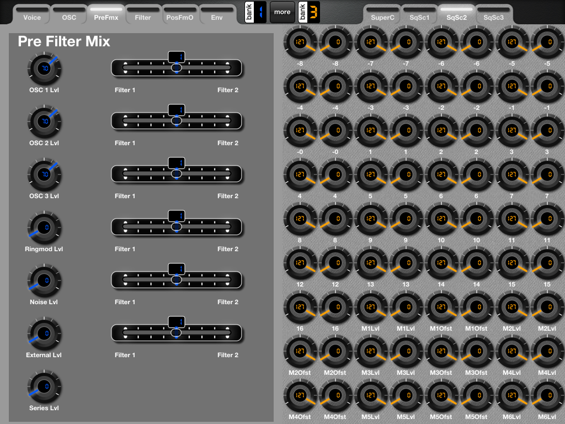Open the PosFmO tab
The width and height of the screenshot is (565, 424).
179,14
